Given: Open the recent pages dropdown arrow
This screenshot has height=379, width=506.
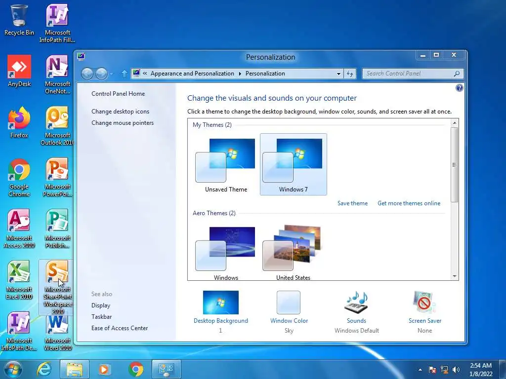Looking at the screenshot, I should 111,74.
